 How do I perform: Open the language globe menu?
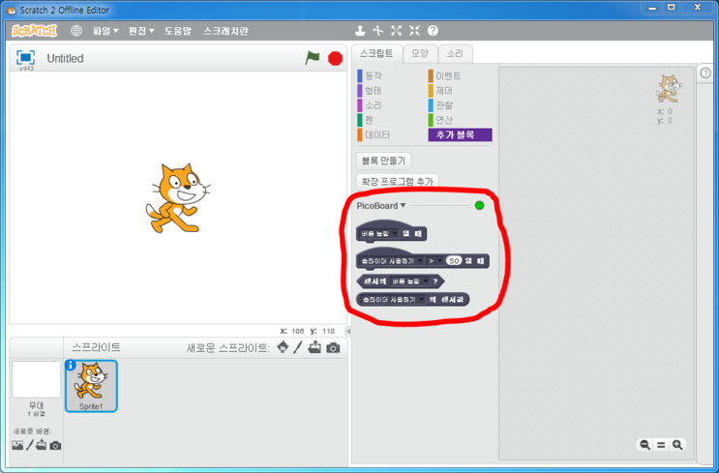click(76, 31)
